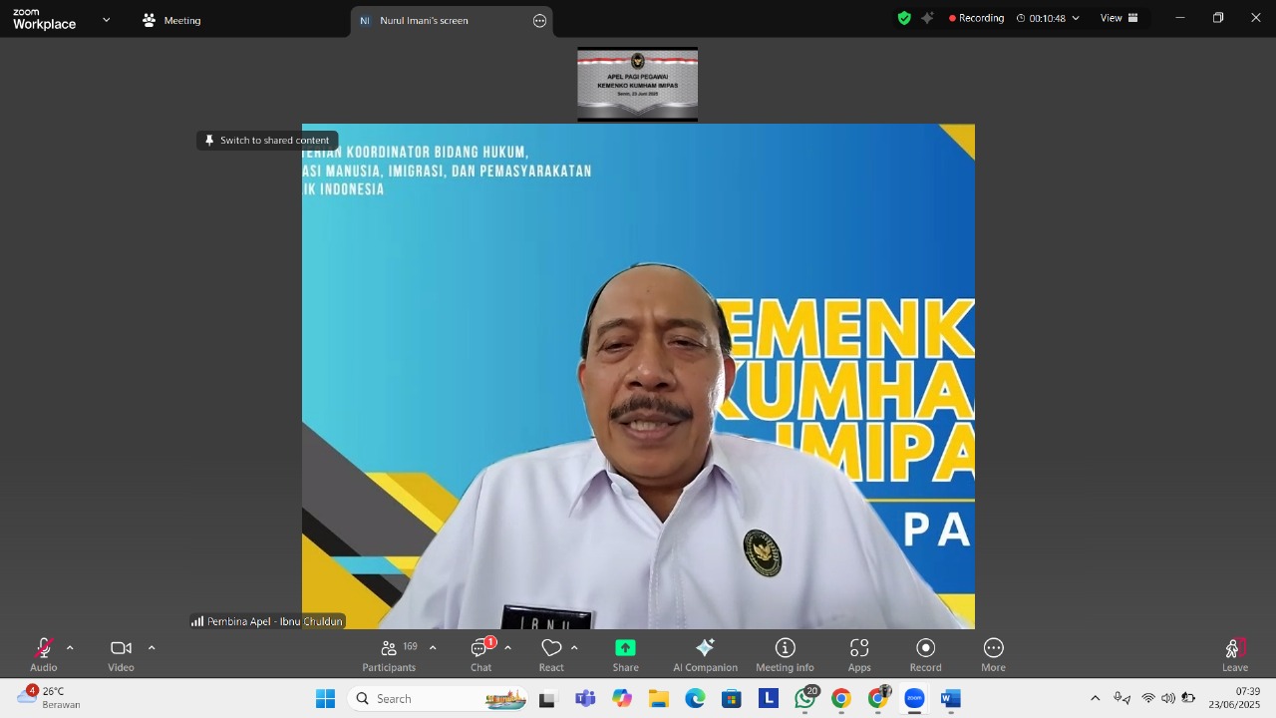This screenshot has width=1276, height=718.
Task: Unmute the microphone via Audio button
Action: [x=44, y=654]
